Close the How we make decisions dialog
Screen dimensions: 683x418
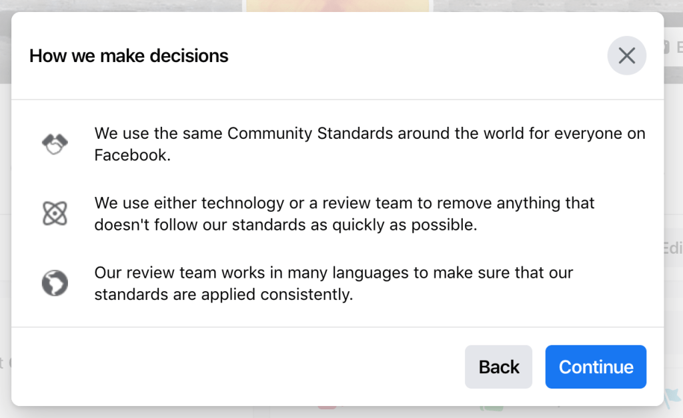pos(626,55)
